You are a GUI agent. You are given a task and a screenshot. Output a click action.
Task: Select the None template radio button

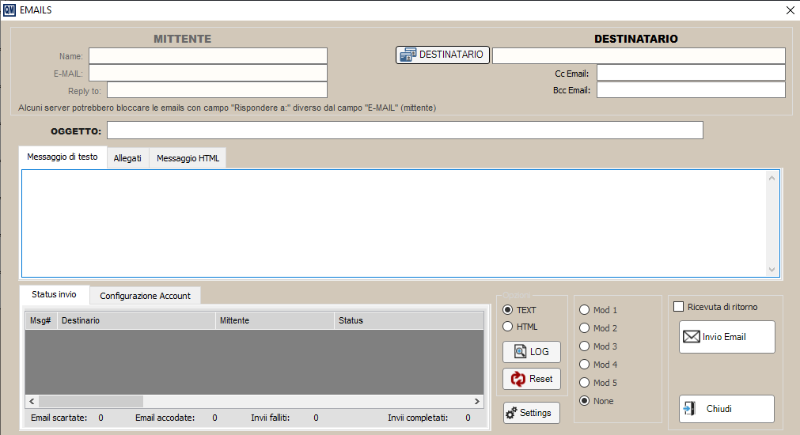(x=585, y=401)
